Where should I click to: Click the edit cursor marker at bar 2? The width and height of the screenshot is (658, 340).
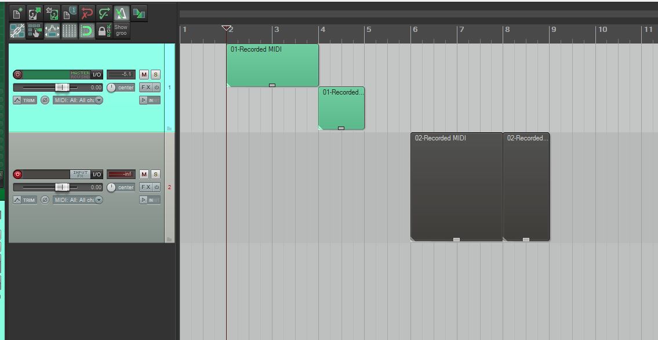(x=226, y=28)
